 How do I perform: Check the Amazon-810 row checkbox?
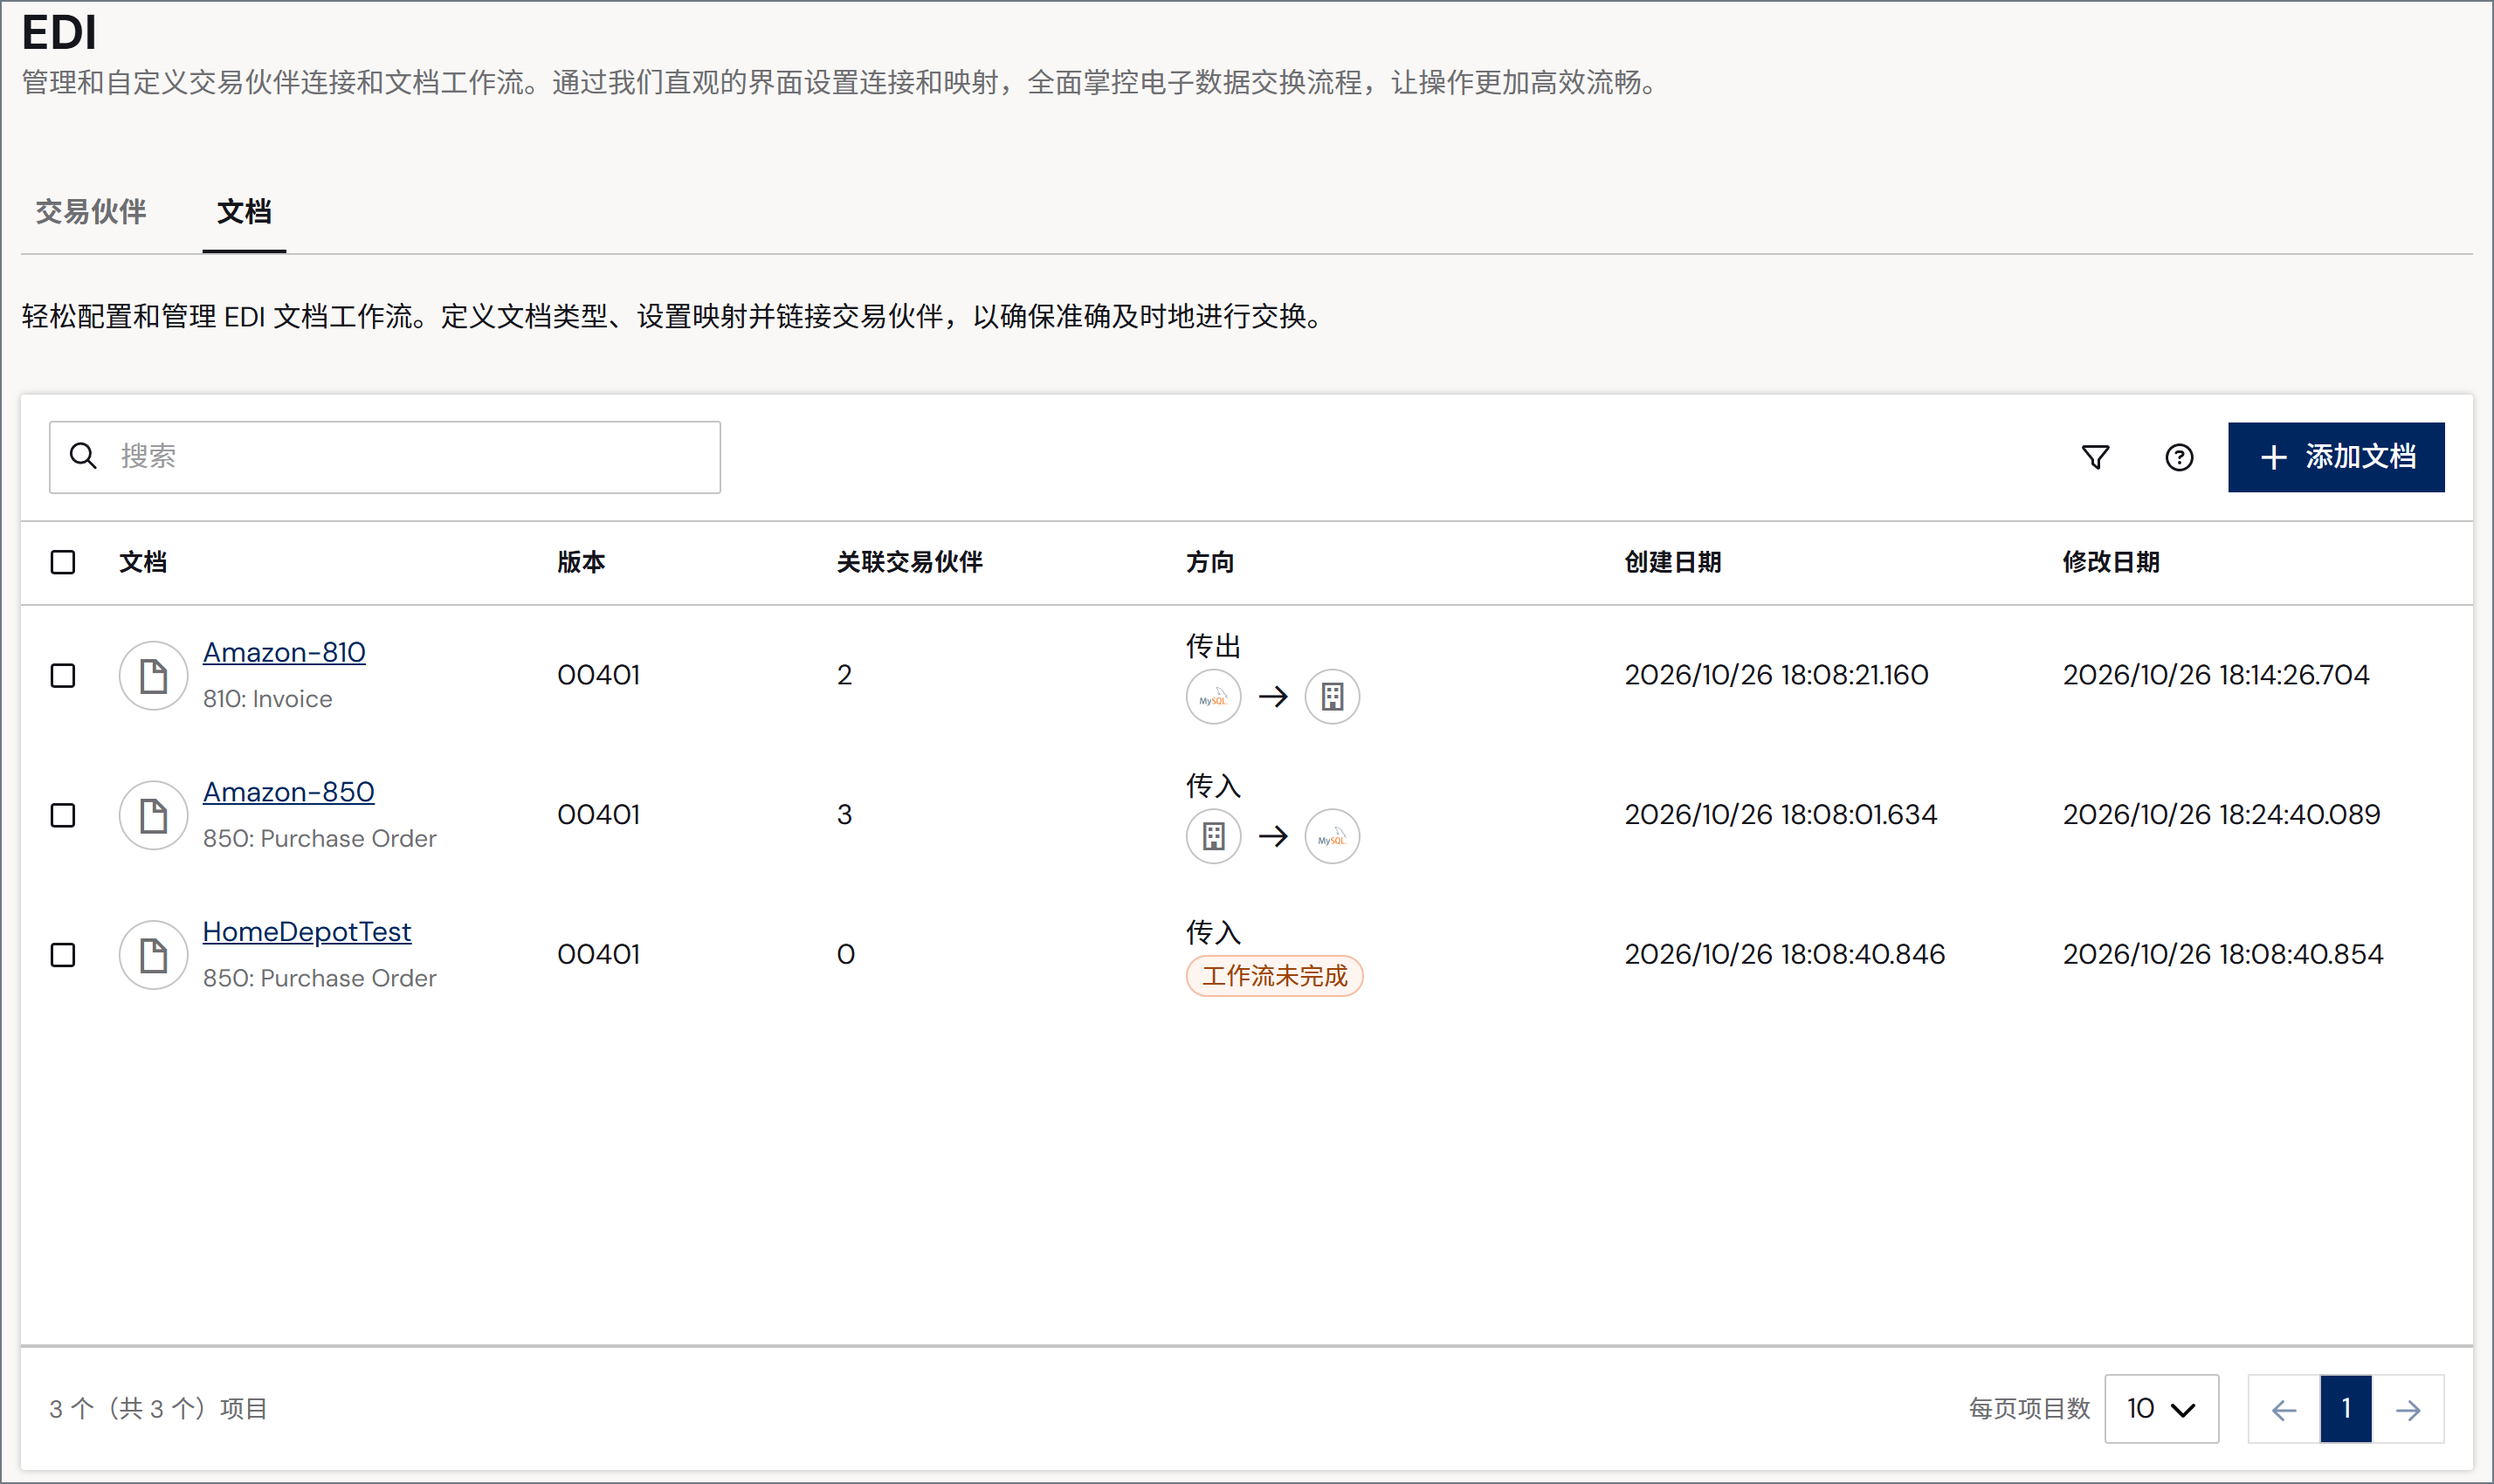(63, 676)
